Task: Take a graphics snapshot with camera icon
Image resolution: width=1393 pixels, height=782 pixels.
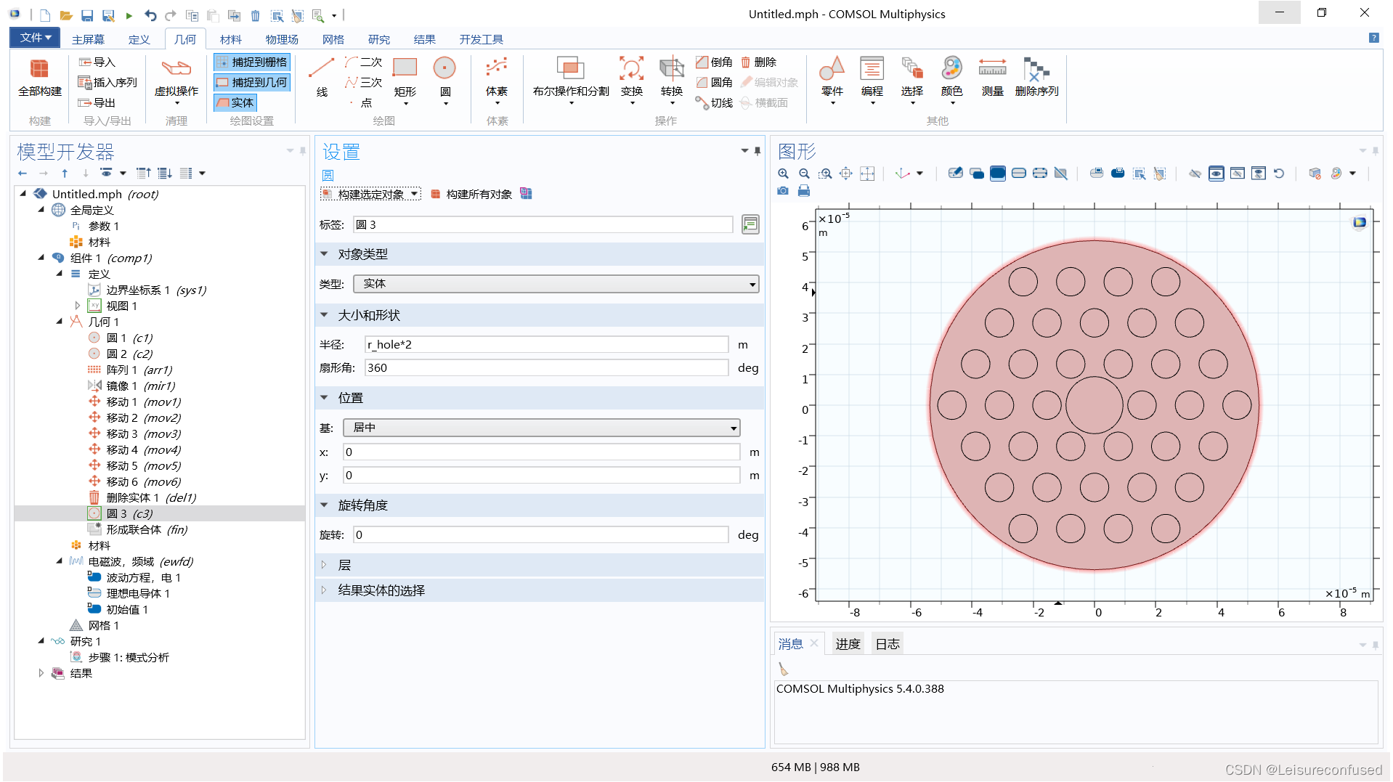Action: 783,191
